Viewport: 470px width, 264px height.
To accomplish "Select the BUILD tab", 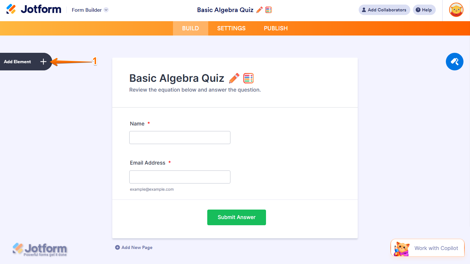I will pyautogui.click(x=190, y=28).
